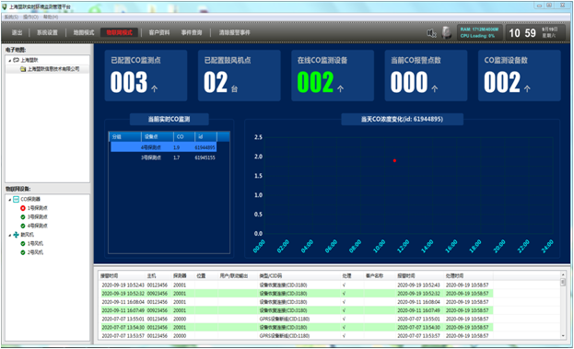
Task: Click 清除报警事件 clear alarm events
Action: pos(234,32)
